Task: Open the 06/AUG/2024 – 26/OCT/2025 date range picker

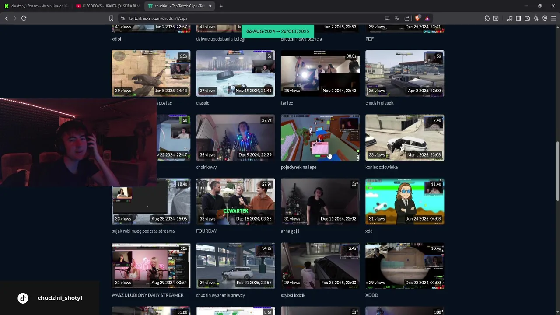Action: [277, 31]
